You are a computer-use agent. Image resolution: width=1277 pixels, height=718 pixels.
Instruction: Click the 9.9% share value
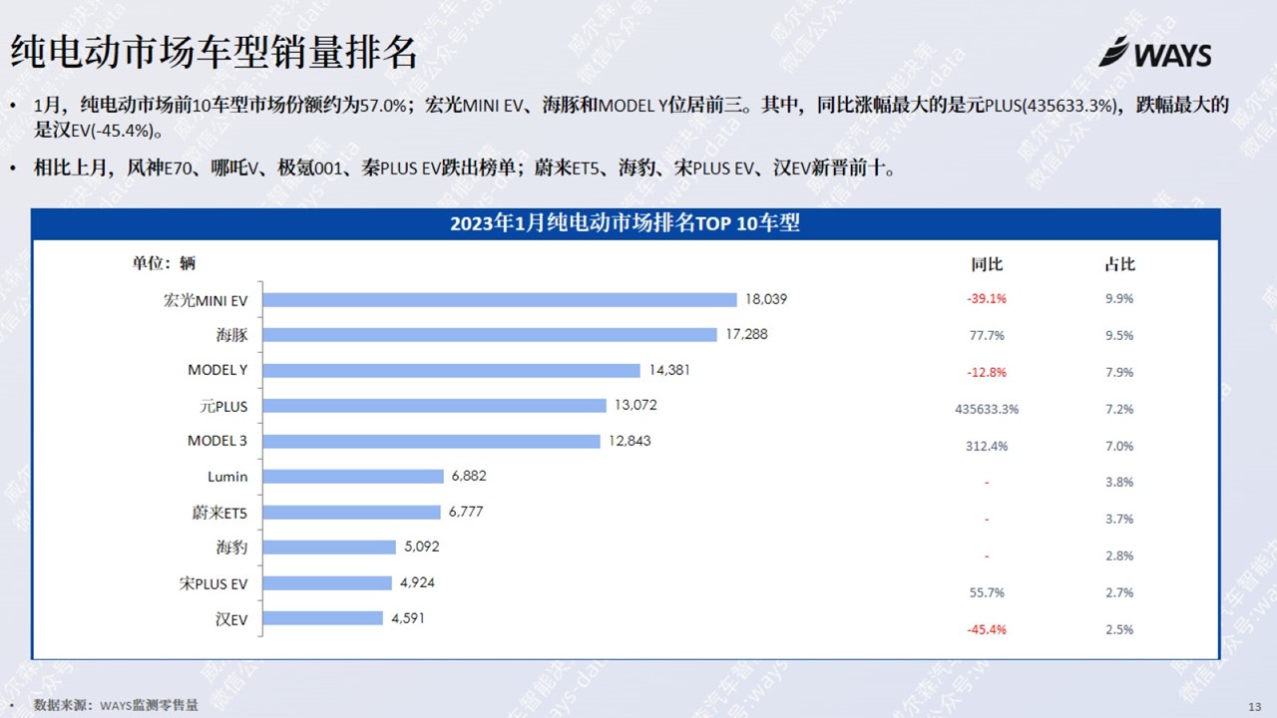pyautogui.click(x=1119, y=298)
